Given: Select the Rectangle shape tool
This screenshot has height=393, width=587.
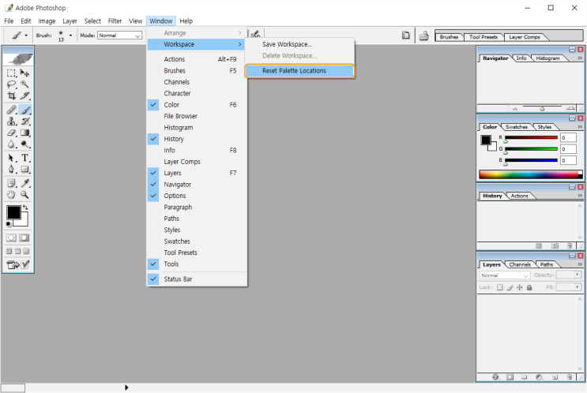Looking at the screenshot, I should tap(24, 170).
